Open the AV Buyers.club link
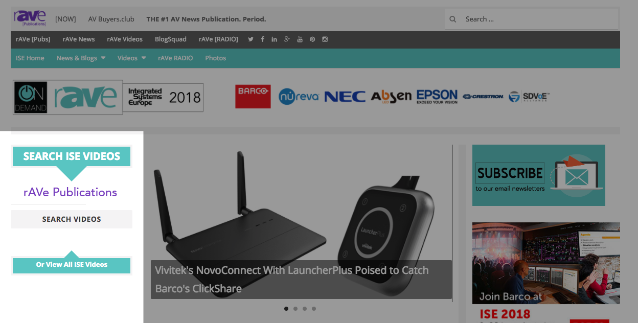The width and height of the screenshot is (638, 323). click(x=111, y=19)
